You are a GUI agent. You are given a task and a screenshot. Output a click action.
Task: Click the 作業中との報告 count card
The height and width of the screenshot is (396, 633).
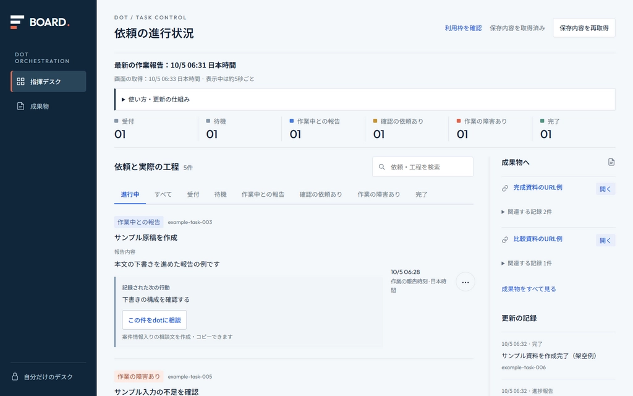323,129
